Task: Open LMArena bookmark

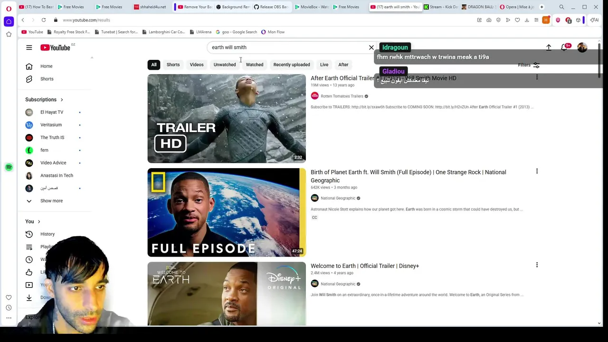Action: coord(200,32)
